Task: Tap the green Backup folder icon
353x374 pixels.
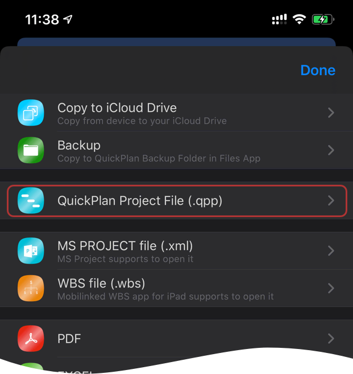Action: pyautogui.click(x=31, y=150)
